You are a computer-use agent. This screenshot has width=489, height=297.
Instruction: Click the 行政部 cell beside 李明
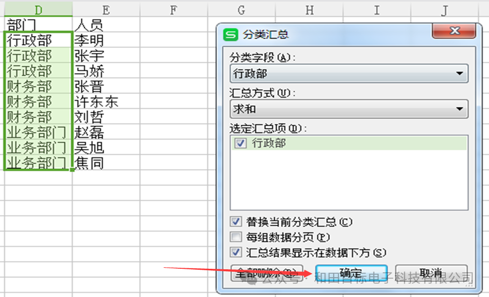point(38,40)
